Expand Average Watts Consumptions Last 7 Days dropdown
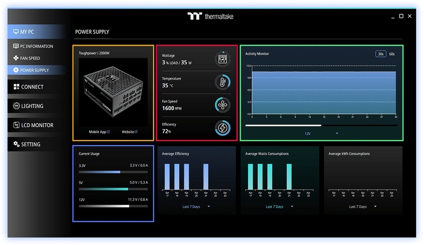The height and width of the screenshot is (245, 424). pyautogui.click(x=292, y=206)
